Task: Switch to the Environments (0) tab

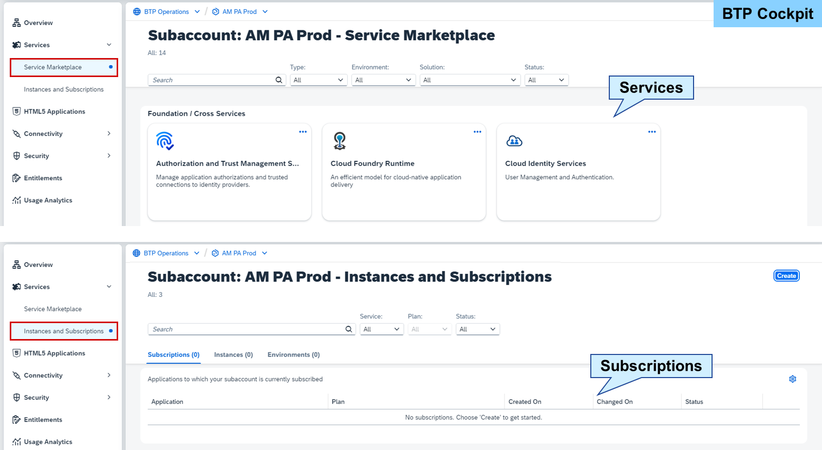Action: [x=294, y=355]
